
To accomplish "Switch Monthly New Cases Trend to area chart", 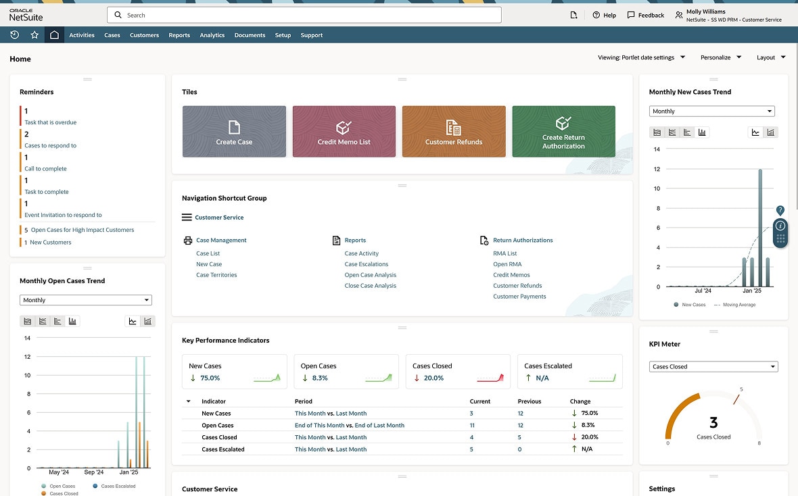I will (x=656, y=132).
